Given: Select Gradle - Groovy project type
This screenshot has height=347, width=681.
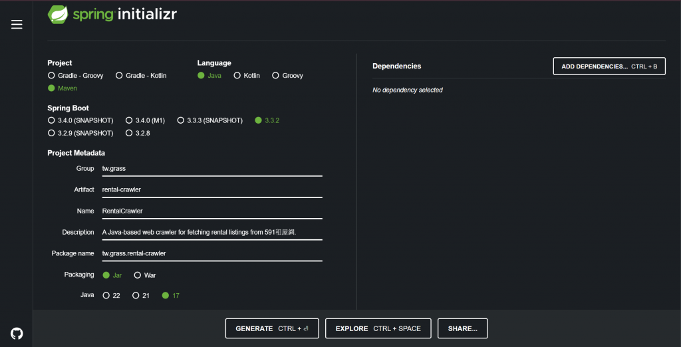Looking at the screenshot, I should [x=76, y=76].
